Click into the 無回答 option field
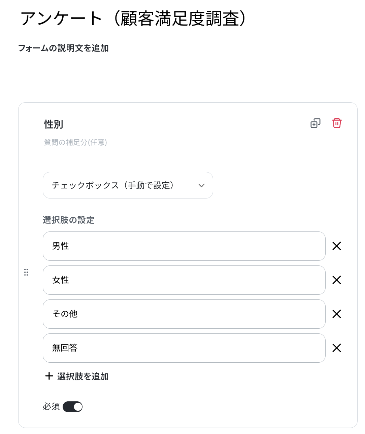 click(x=184, y=348)
